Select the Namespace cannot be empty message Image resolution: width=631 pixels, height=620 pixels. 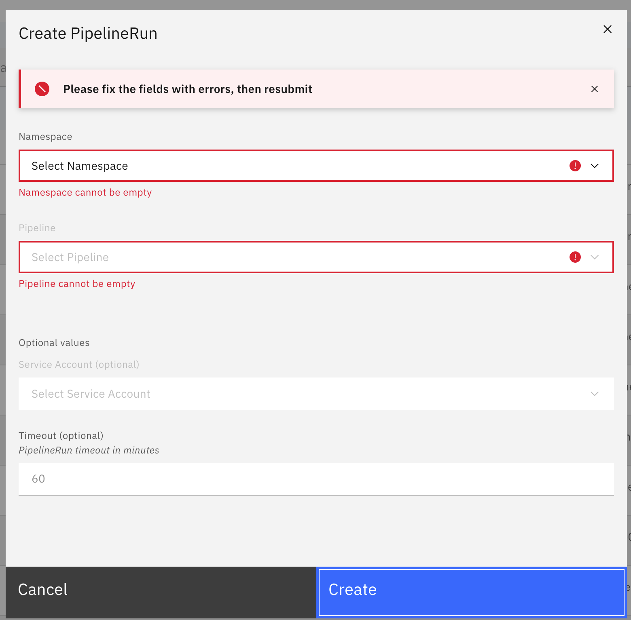pos(85,192)
